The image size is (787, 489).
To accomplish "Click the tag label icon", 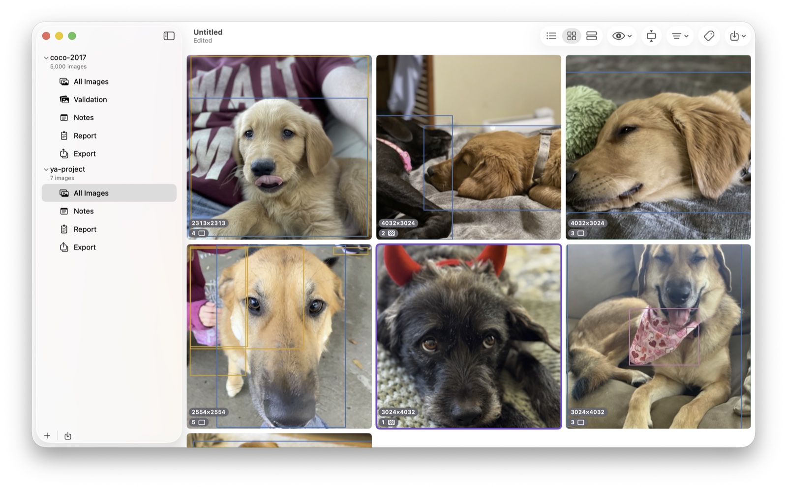I will coord(709,36).
